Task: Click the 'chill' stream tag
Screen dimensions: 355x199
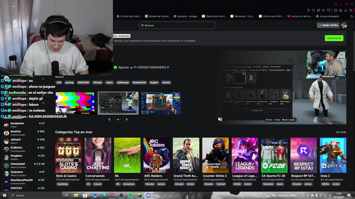Action: 59,82
